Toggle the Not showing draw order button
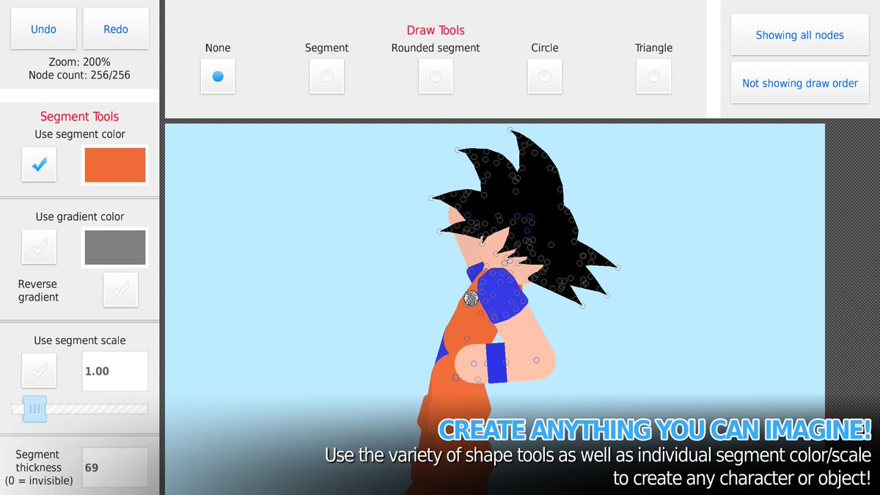The image size is (880, 495). pyautogui.click(x=799, y=84)
